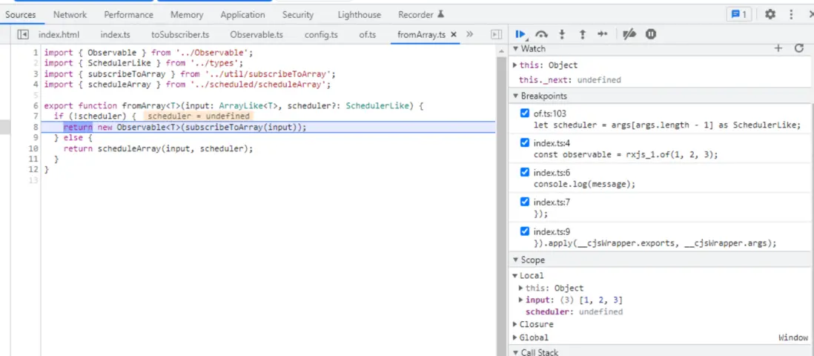Deactivate all breakpoints icon
Viewport: 814px width, 356px height.
click(x=629, y=34)
